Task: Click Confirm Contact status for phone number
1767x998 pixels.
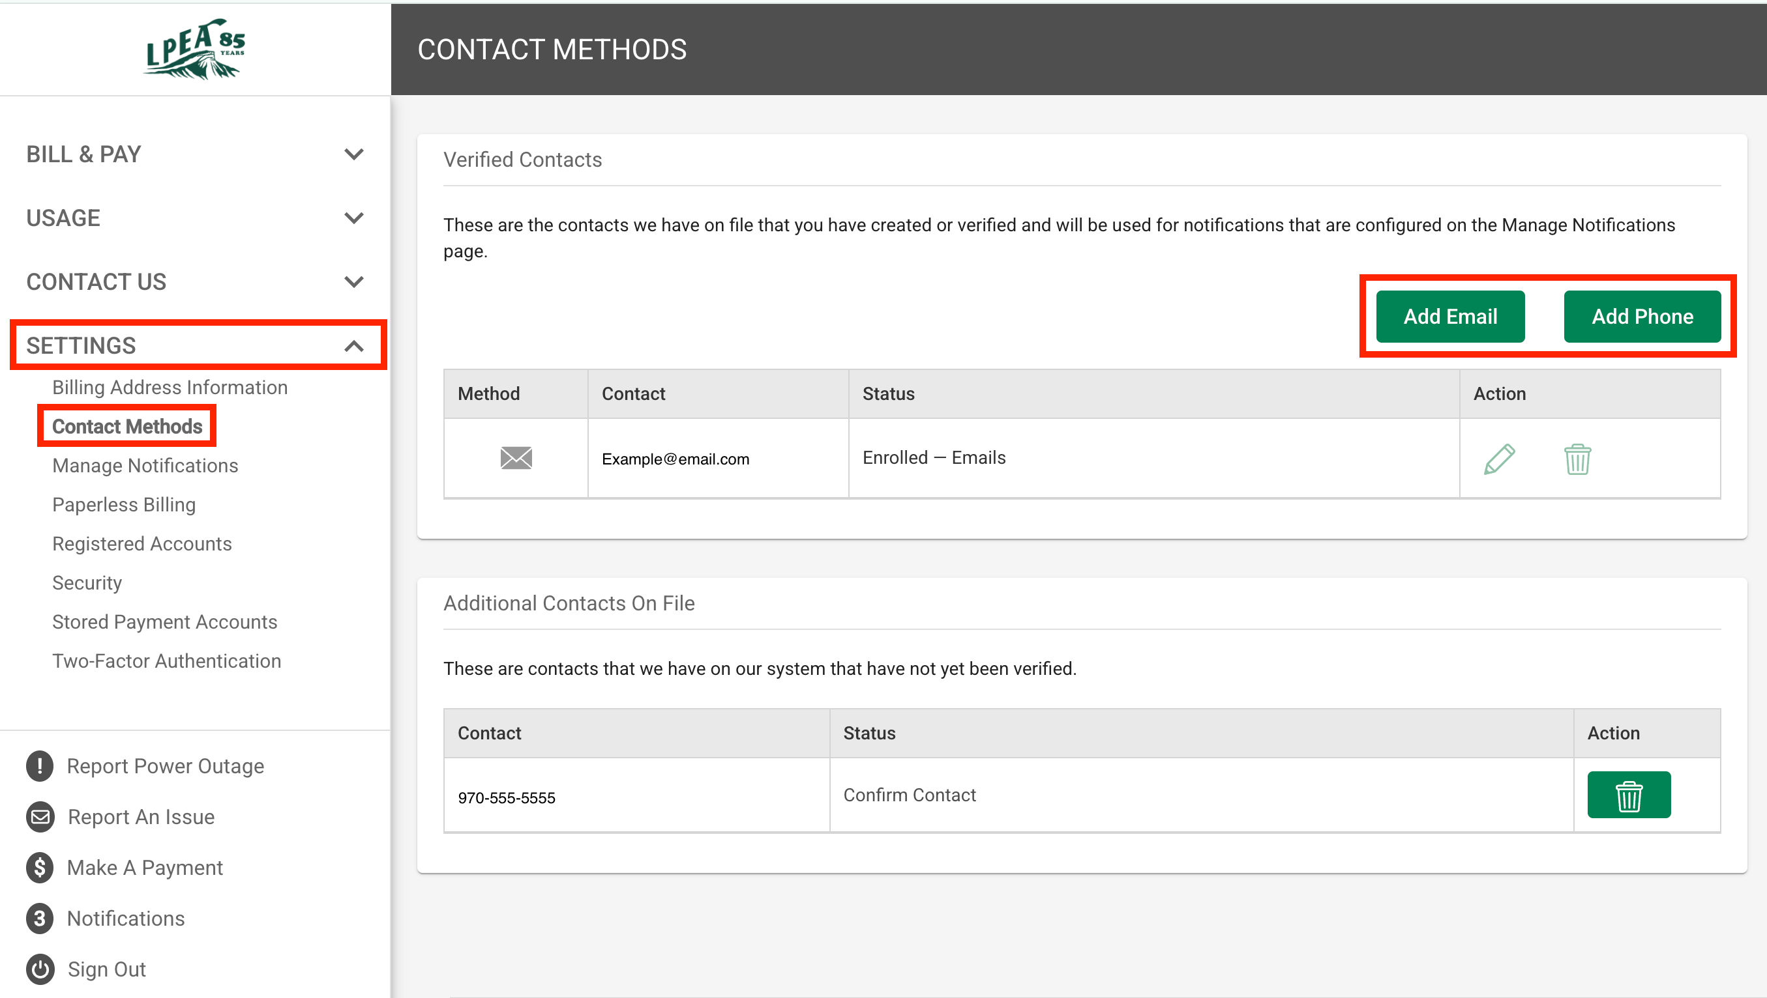Action: pos(909,795)
